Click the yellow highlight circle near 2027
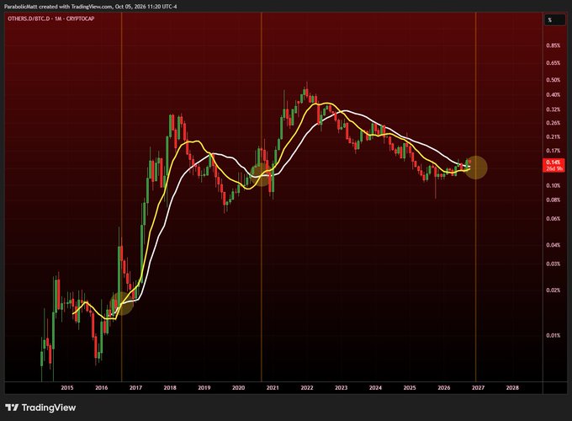The height and width of the screenshot is (421, 572). 476,168
